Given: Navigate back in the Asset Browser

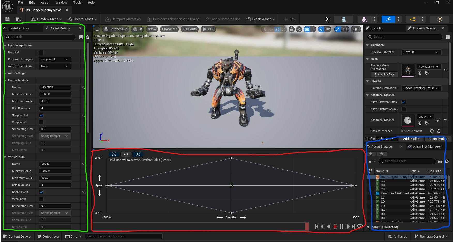Looking at the screenshot, I should [x=371, y=154].
